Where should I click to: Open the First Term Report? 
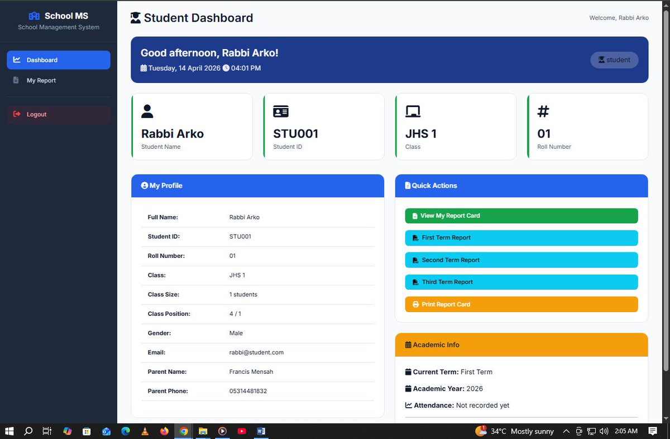click(521, 238)
